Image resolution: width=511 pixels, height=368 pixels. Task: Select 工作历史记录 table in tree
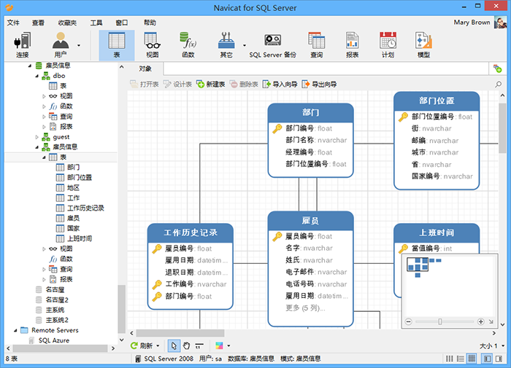(85, 208)
